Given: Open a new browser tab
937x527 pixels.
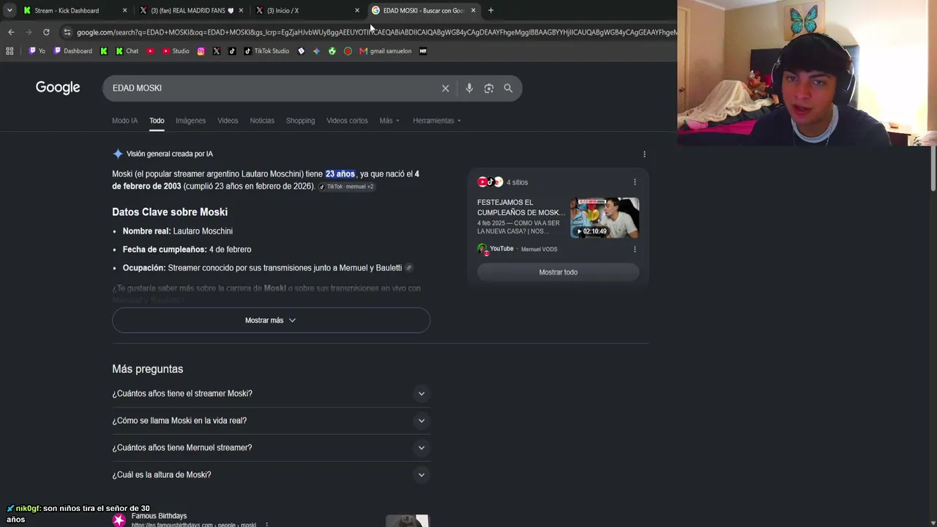Looking at the screenshot, I should [x=490, y=10].
